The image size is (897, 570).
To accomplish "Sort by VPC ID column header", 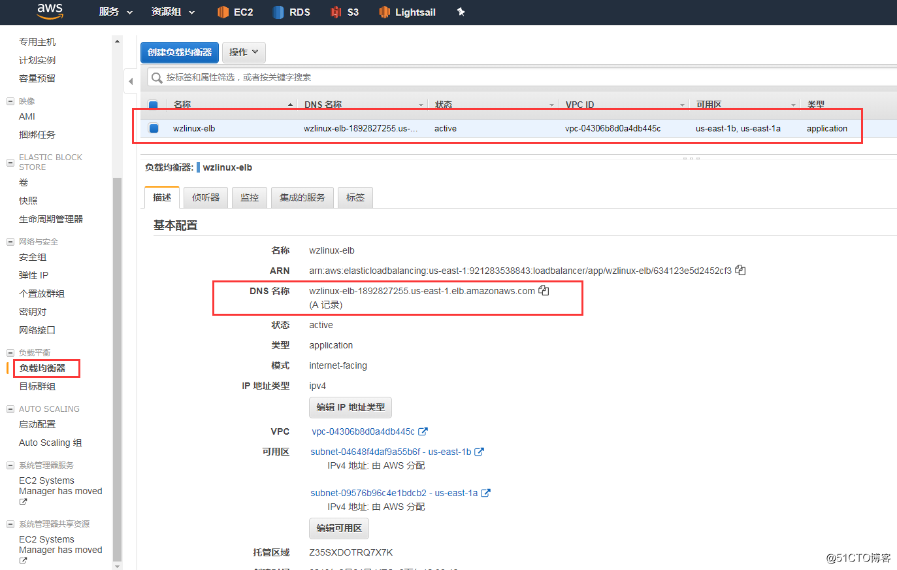I will (624, 105).
